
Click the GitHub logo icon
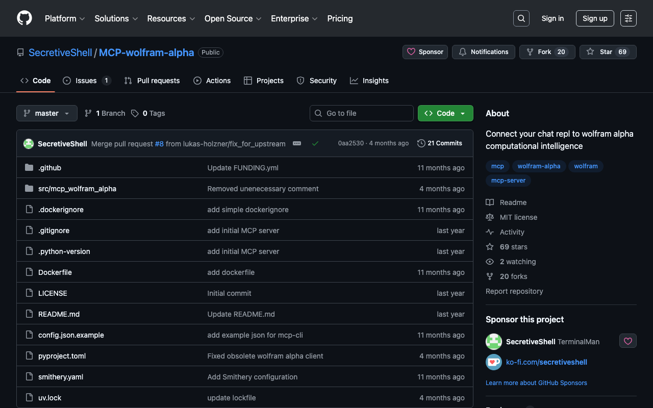[x=24, y=18]
